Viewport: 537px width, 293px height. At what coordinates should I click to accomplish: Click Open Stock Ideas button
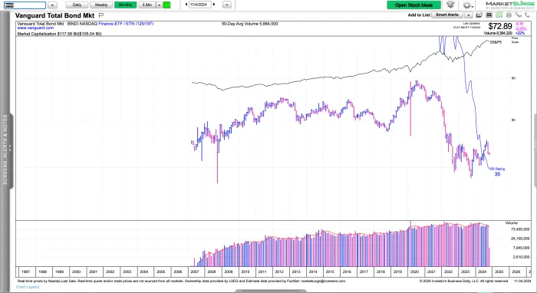(x=413, y=5)
